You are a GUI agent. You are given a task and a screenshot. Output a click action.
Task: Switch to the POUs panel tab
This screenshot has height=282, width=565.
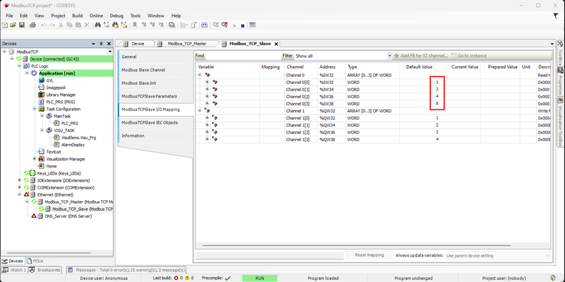point(35,261)
